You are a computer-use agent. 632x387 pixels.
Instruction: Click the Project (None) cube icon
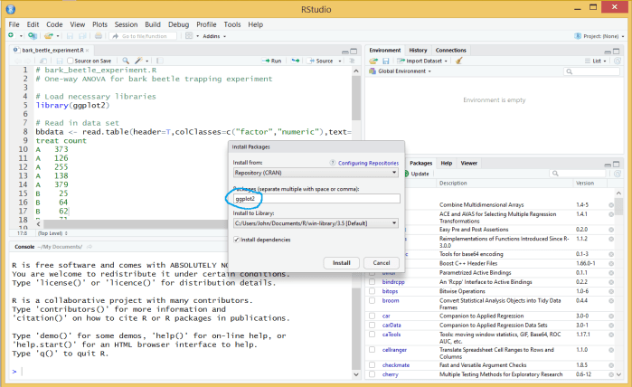[x=578, y=36]
